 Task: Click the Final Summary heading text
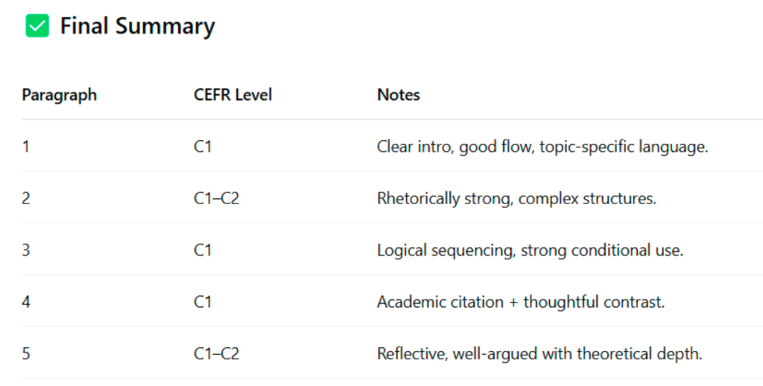coord(137,27)
